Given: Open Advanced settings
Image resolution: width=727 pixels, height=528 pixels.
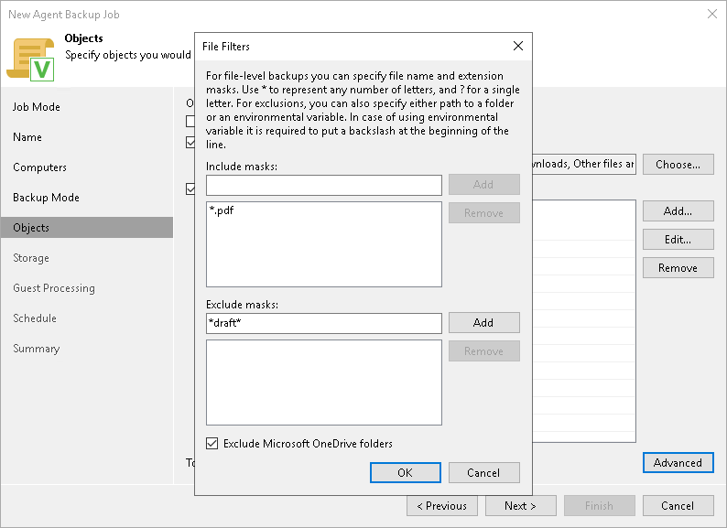Looking at the screenshot, I should (x=678, y=463).
